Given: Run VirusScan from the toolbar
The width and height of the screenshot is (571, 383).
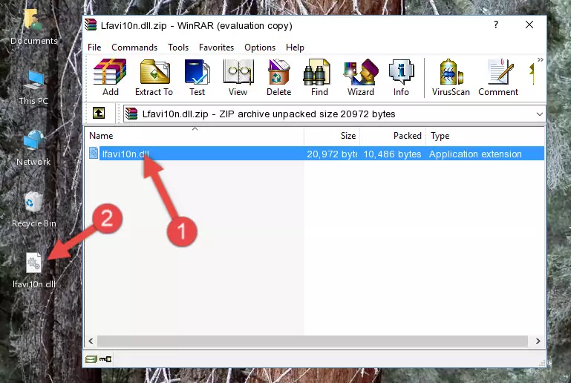Looking at the screenshot, I should click(x=451, y=77).
